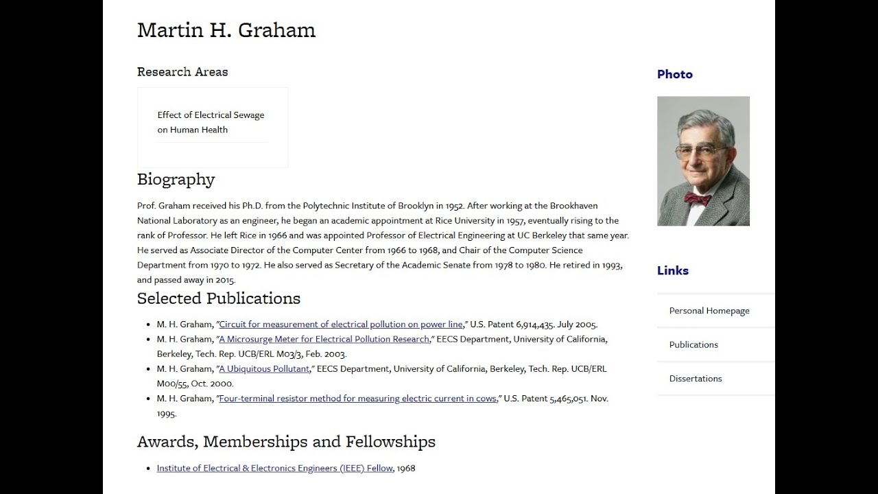878x494 pixels.
Task: Open the 'Four-terminal resistor method' patent link
Action: click(357, 399)
